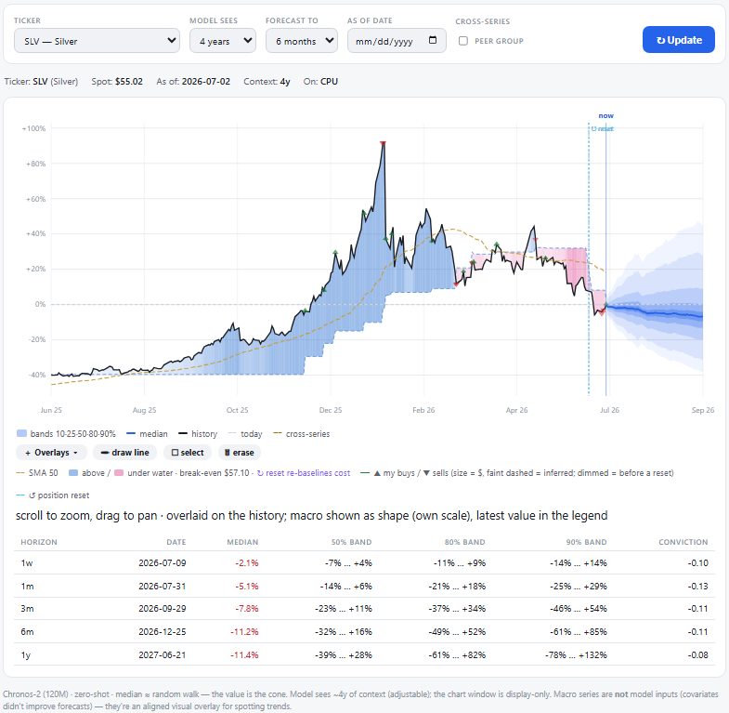
Task: Toggle the today legend entry
Action: pyautogui.click(x=245, y=434)
